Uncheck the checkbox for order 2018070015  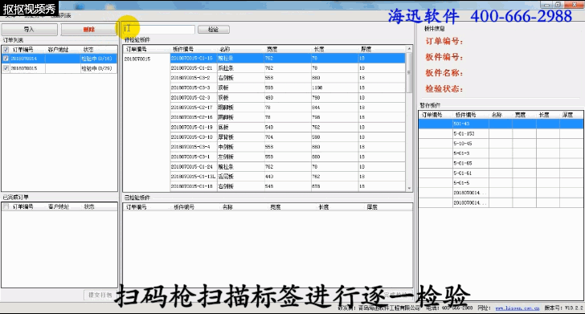[x=6, y=68]
